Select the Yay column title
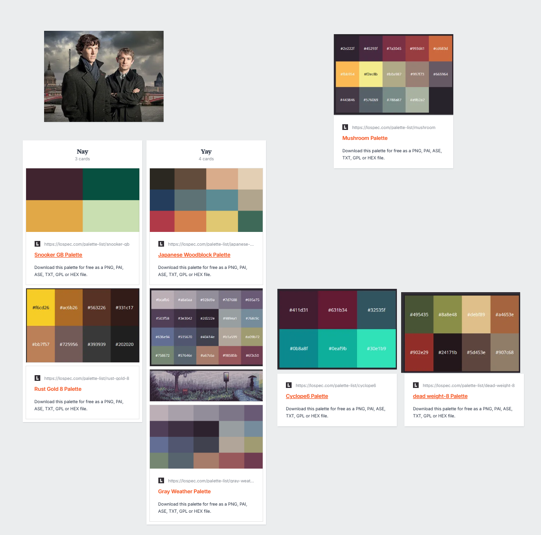This screenshot has height=535, width=541. click(x=206, y=151)
